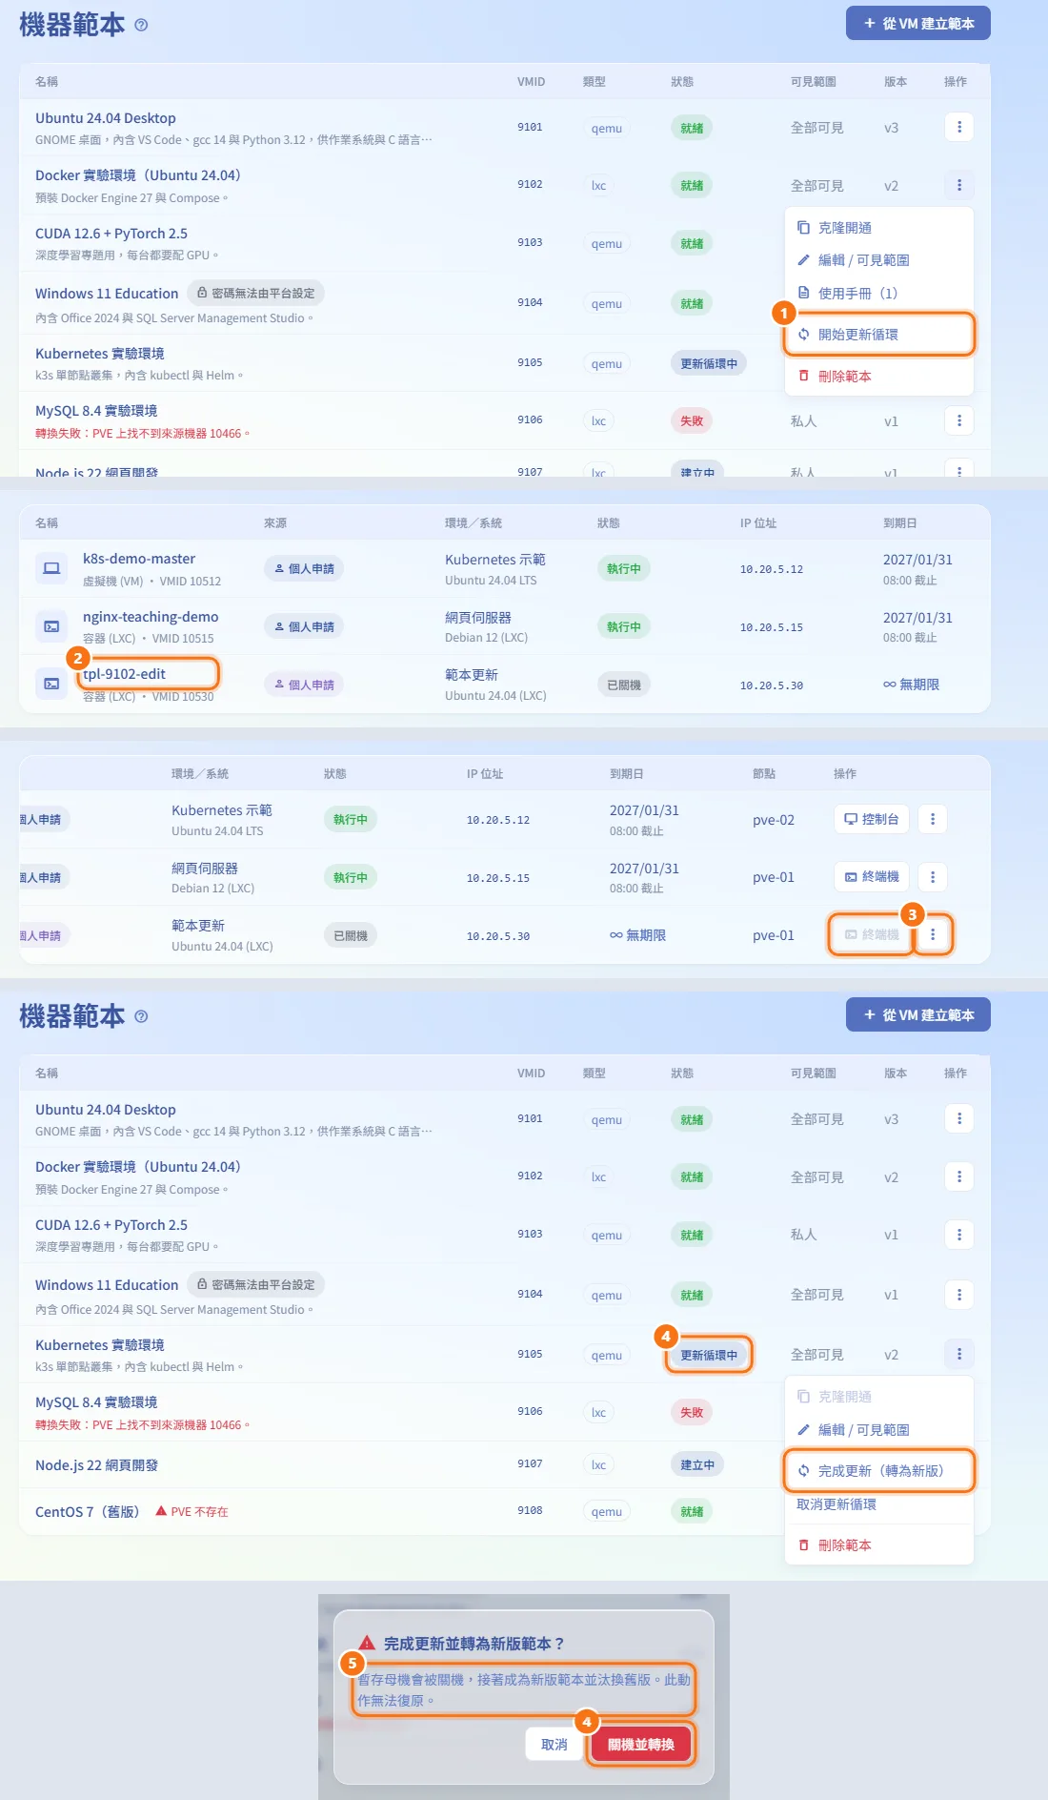Click 從 VM 建立範本 button above the upper list
This screenshot has height=1800, width=1048.
point(918,24)
